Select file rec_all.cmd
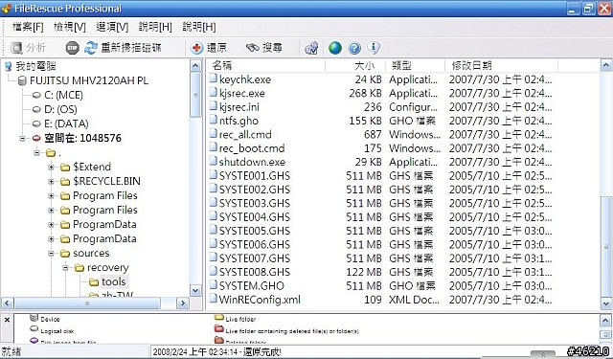Viewport: 613px width, 359px height. point(245,135)
